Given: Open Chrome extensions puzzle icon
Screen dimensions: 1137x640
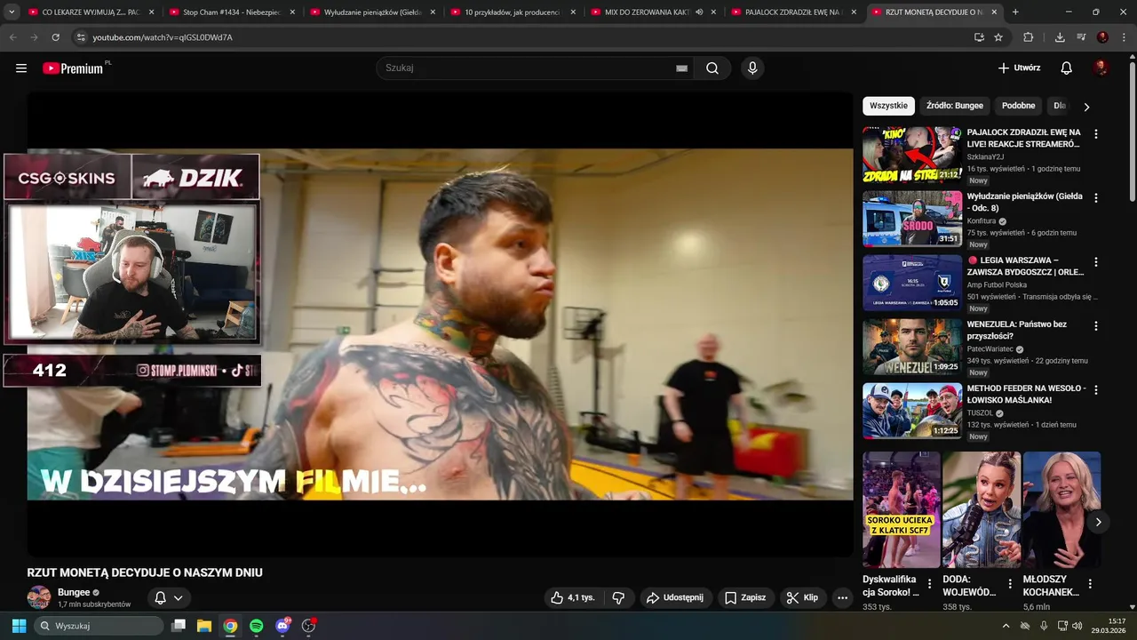Looking at the screenshot, I should pyautogui.click(x=1029, y=37).
